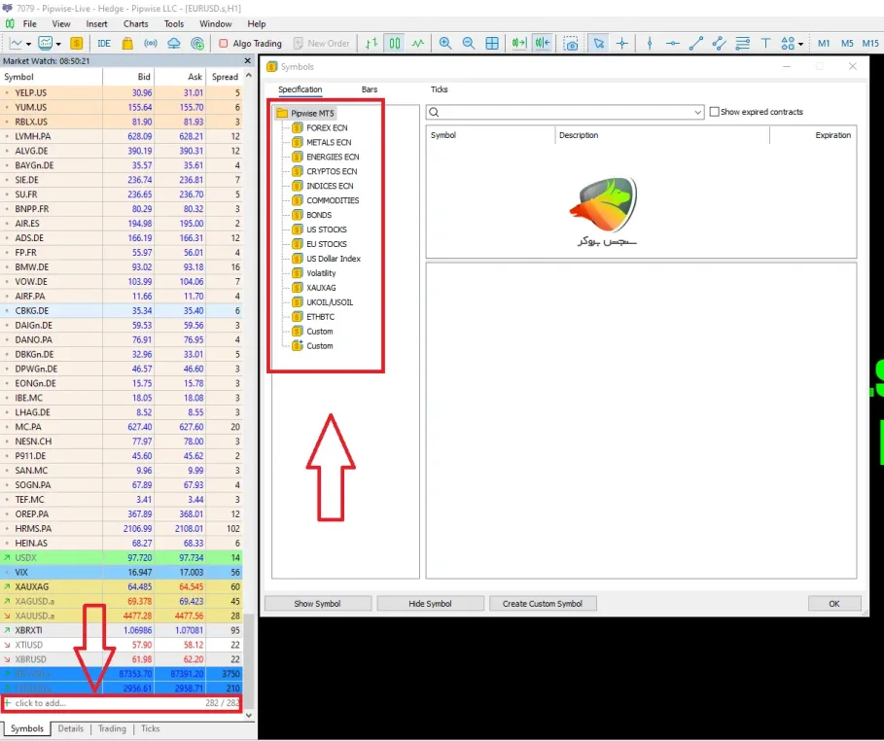Image resolution: width=884 pixels, height=741 pixels.
Task: Select the Fibonacci retracement tool
Action: coord(742,44)
